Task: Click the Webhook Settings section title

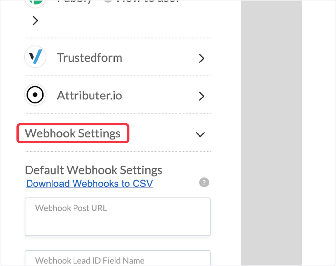Action: coord(73,133)
